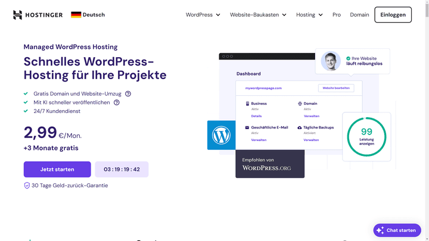
Task: Select the 30 Tage Geld-zurück-Garantie text
Action: [x=70, y=186]
